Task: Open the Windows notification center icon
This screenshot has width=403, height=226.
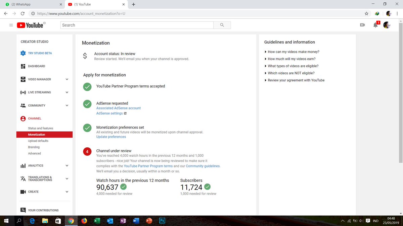Action: (368, 221)
